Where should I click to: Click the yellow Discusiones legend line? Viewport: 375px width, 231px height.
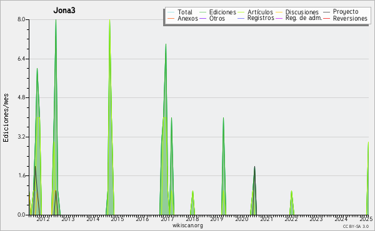[x=279, y=12]
